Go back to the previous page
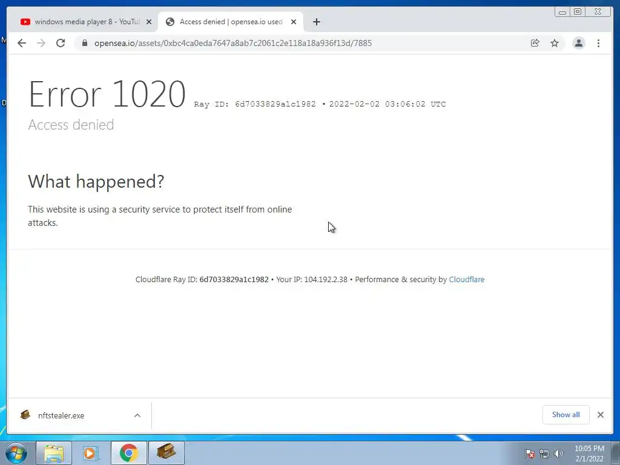The width and height of the screenshot is (620, 465). pyautogui.click(x=22, y=43)
